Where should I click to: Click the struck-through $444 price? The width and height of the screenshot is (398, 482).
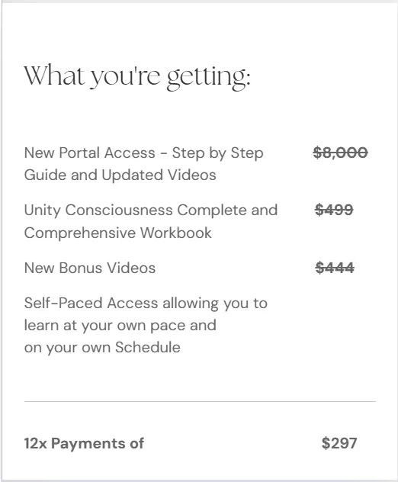[335, 268]
